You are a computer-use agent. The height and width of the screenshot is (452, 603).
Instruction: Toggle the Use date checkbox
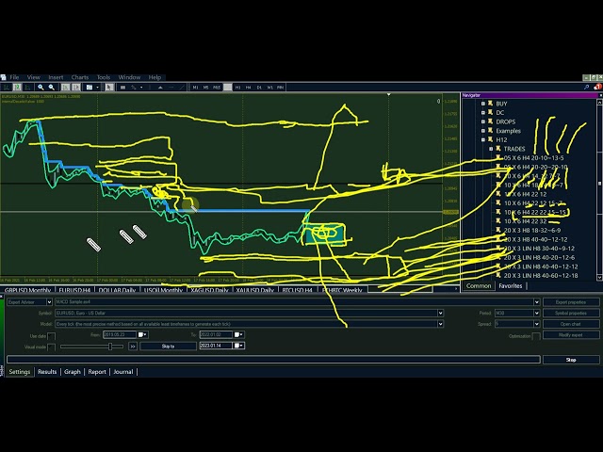(x=50, y=335)
